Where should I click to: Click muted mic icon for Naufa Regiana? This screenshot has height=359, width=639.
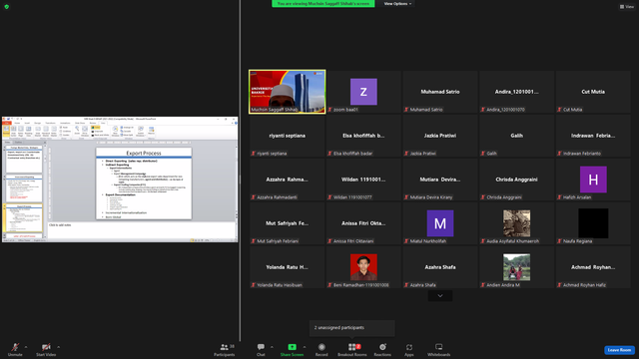(559, 241)
